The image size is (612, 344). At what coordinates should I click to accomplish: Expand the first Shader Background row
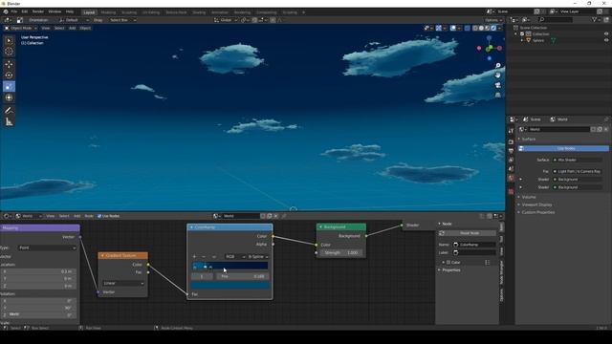[520, 180]
